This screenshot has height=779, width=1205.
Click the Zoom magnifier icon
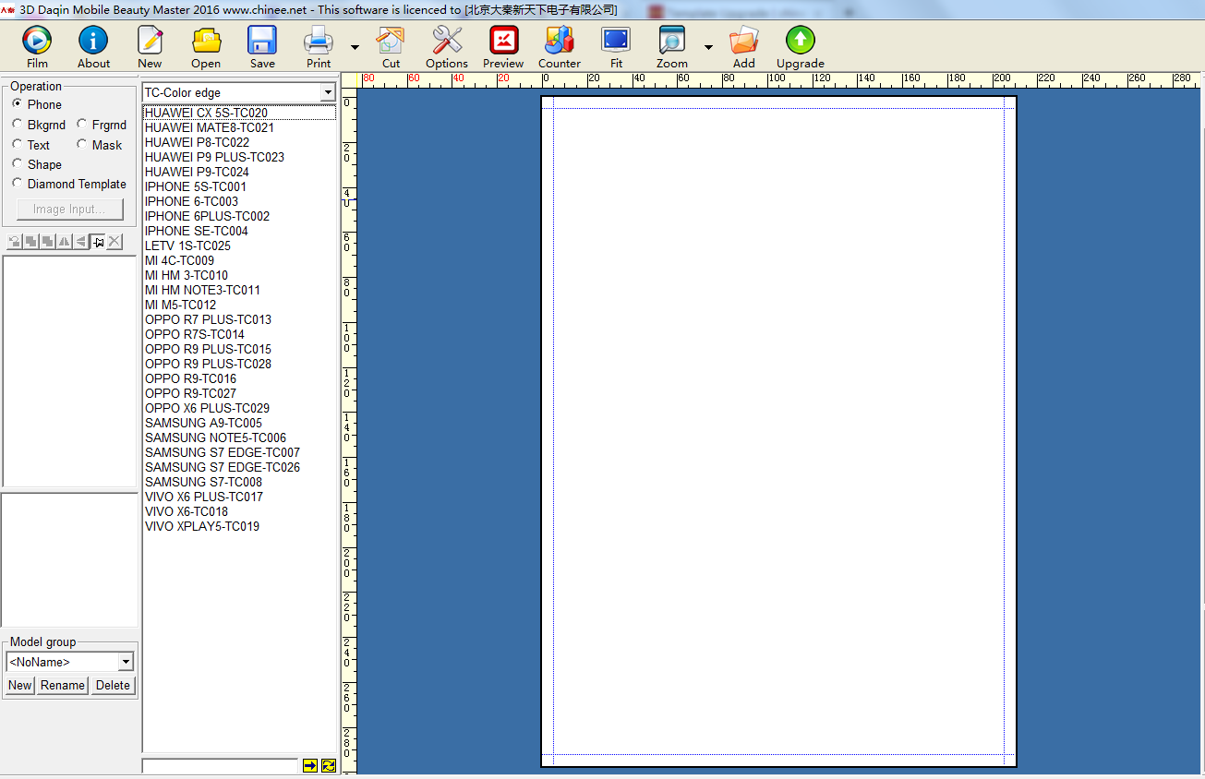tap(671, 41)
